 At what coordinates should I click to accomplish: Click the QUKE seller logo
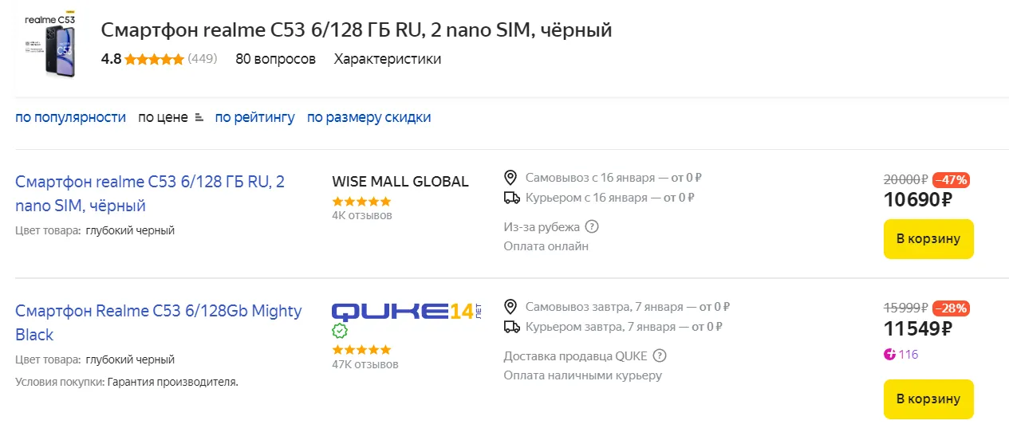(405, 310)
